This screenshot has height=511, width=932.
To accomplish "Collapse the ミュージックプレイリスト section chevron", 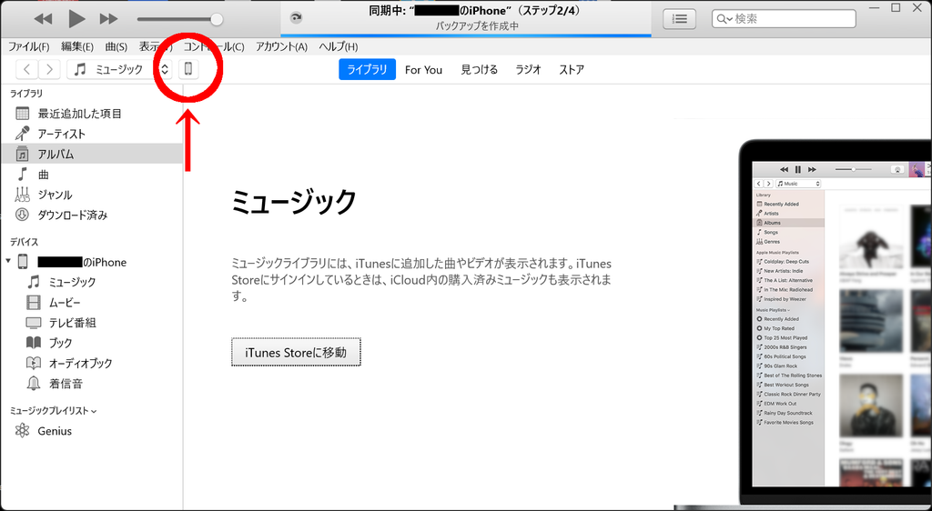I will 94,411.
